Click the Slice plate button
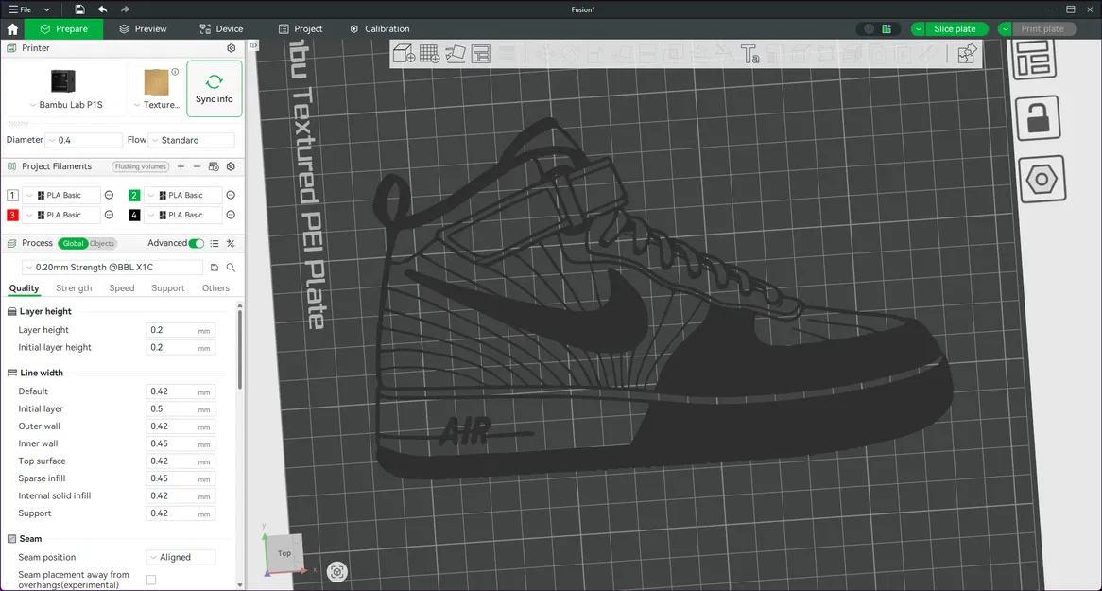The width and height of the screenshot is (1102, 591). tap(955, 28)
